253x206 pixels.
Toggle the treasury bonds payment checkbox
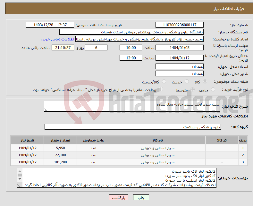click(161, 89)
